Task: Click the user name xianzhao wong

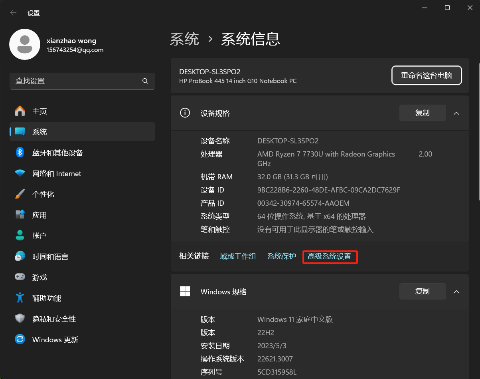Action: point(71,41)
